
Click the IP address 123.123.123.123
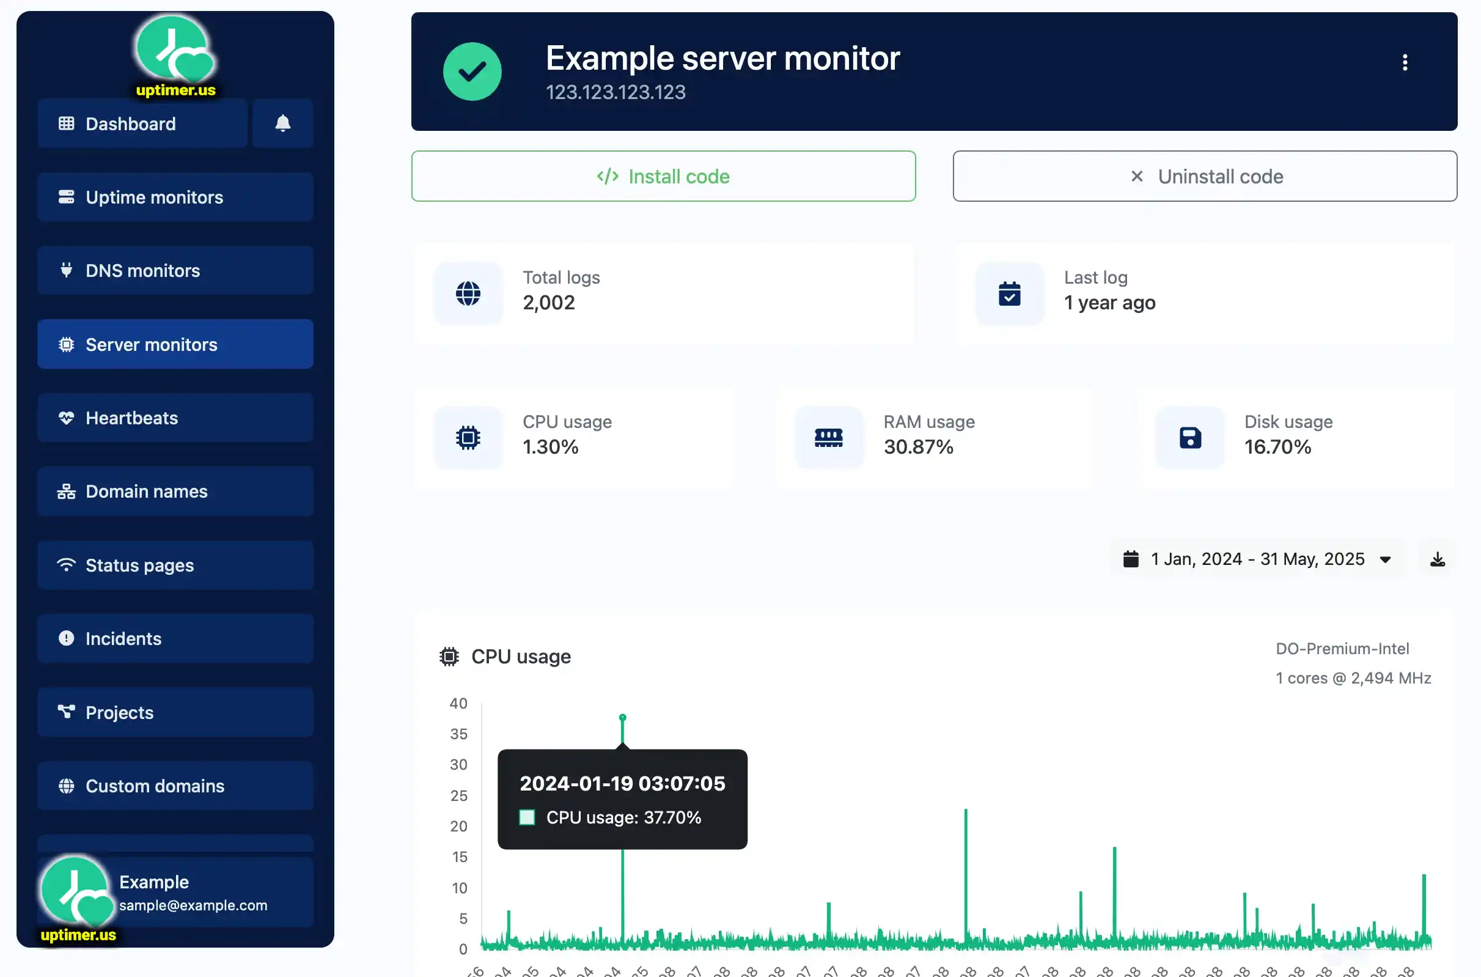(x=616, y=92)
